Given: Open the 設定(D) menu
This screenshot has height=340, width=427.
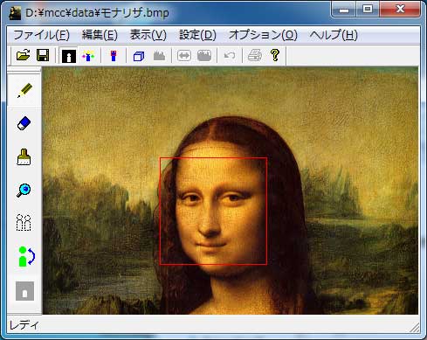Looking at the screenshot, I should tap(197, 35).
